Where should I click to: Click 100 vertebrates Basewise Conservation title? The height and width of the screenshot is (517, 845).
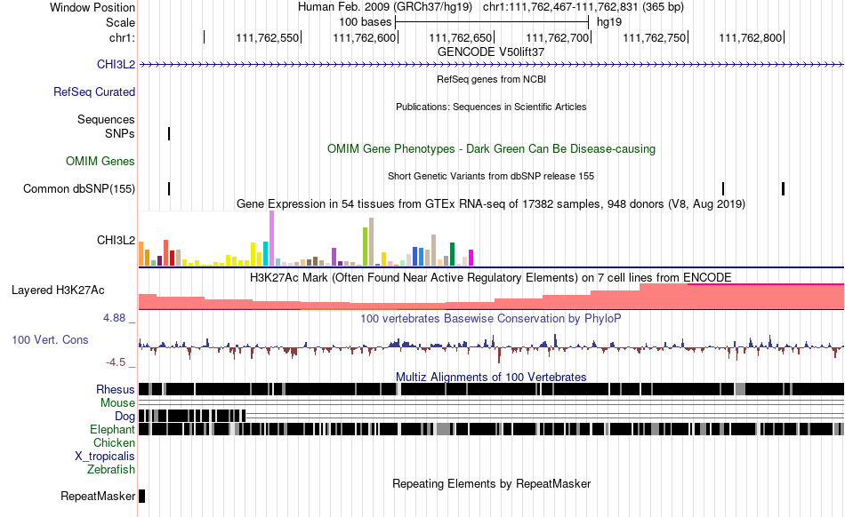[x=491, y=319]
